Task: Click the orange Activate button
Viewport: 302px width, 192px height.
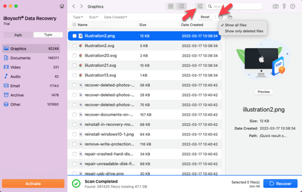Action: (33, 184)
